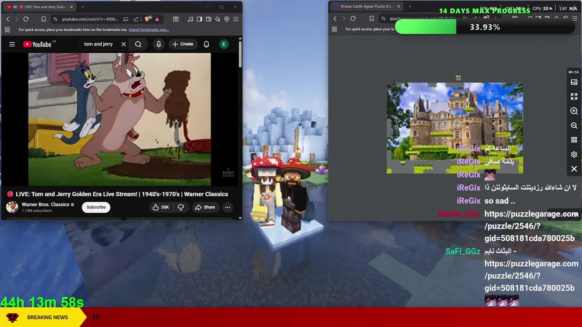Close the puzzle side toolbar with X
Image resolution: width=582 pixels, height=327 pixels.
(574, 169)
